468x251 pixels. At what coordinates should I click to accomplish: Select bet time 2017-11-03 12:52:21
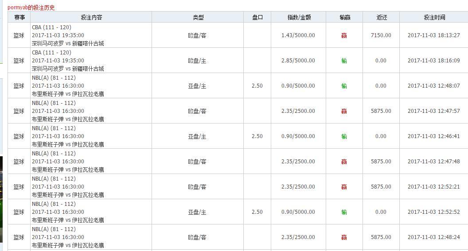pos(434,187)
